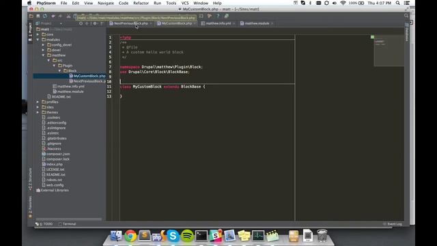This screenshot has width=437, height=246.
Task: Open the Code menu
Action: pyautogui.click(x=124, y=3)
